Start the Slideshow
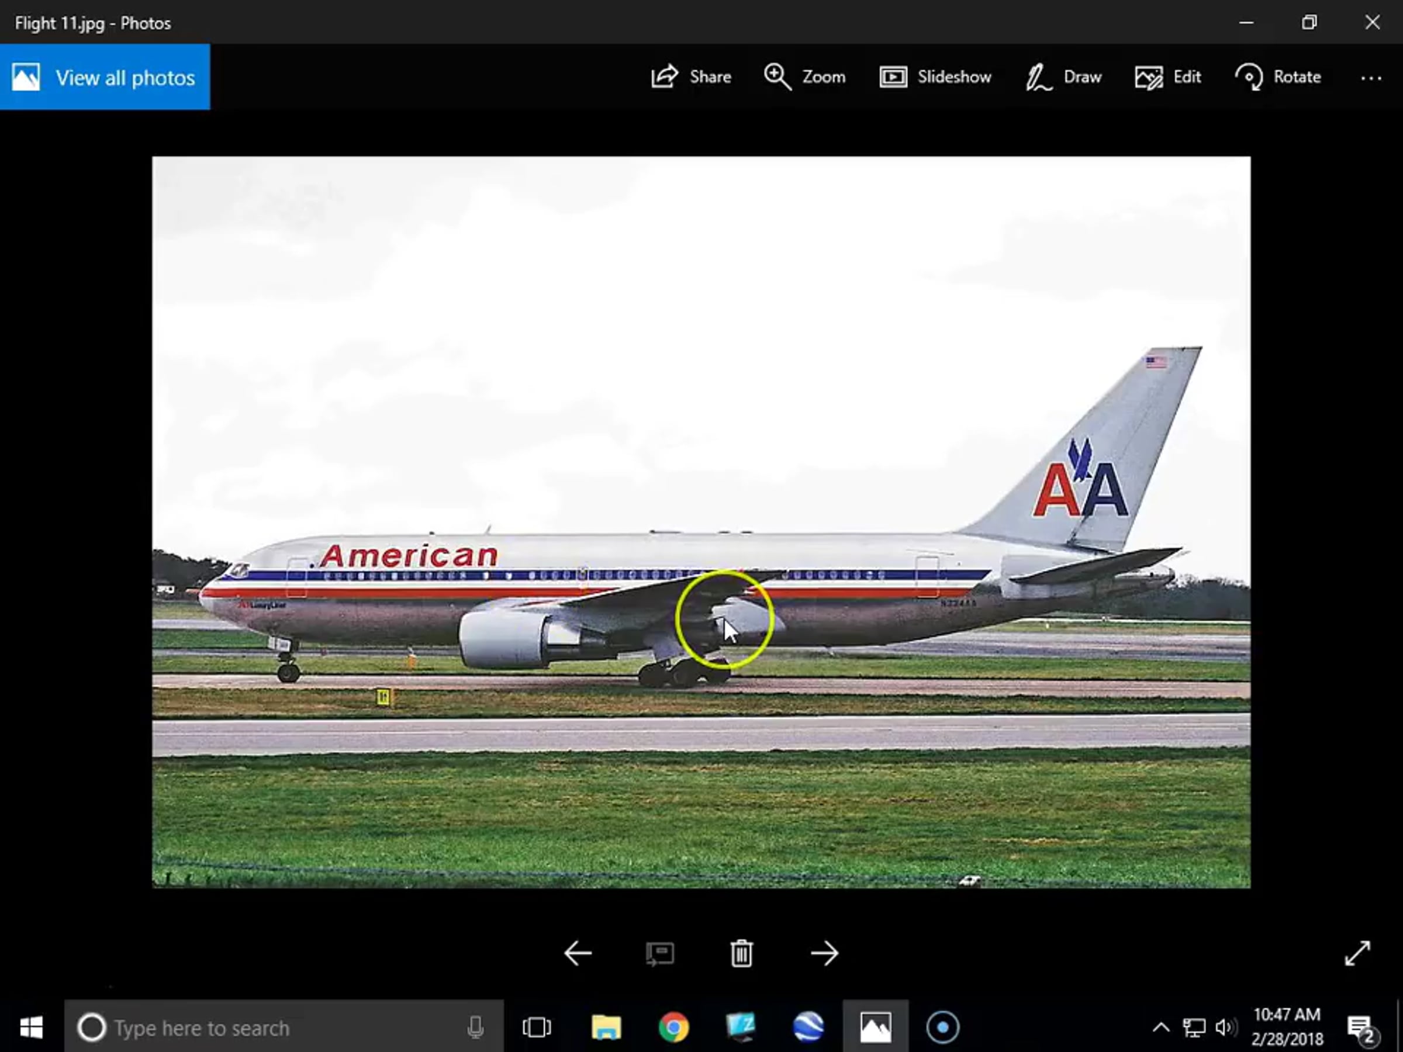The image size is (1403, 1052). coord(935,77)
